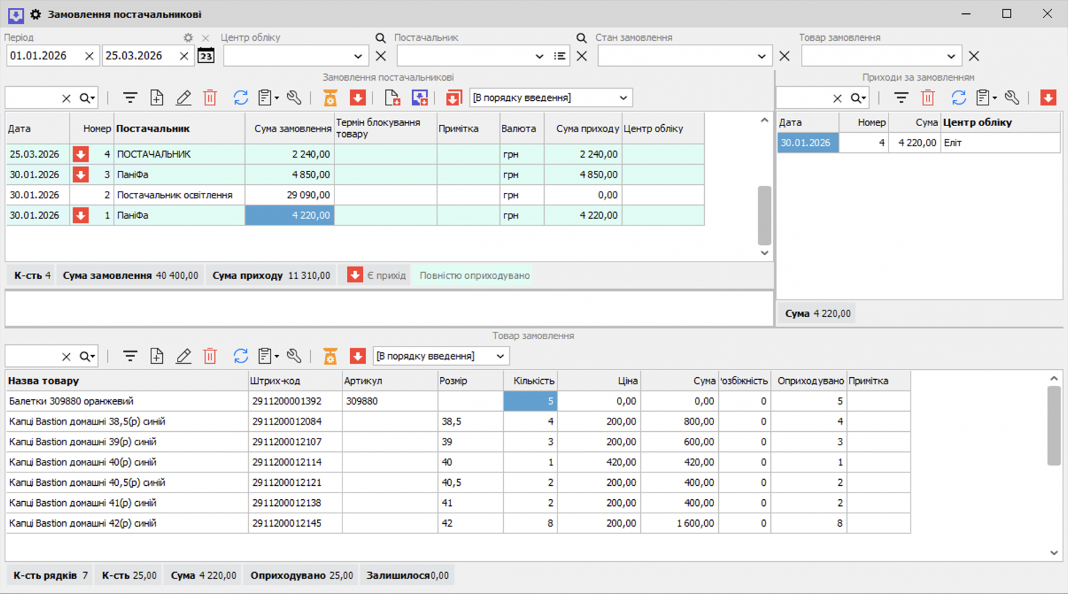Click blue import-with-plus icon in orders toolbar
This screenshot has width=1068, height=594.
click(420, 98)
